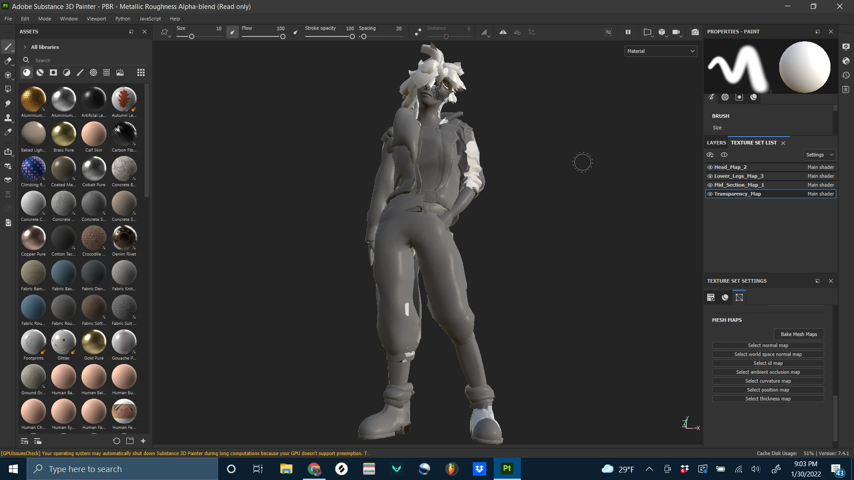Open the Material viewport mode dropdown
The image size is (854, 480).
661,51
